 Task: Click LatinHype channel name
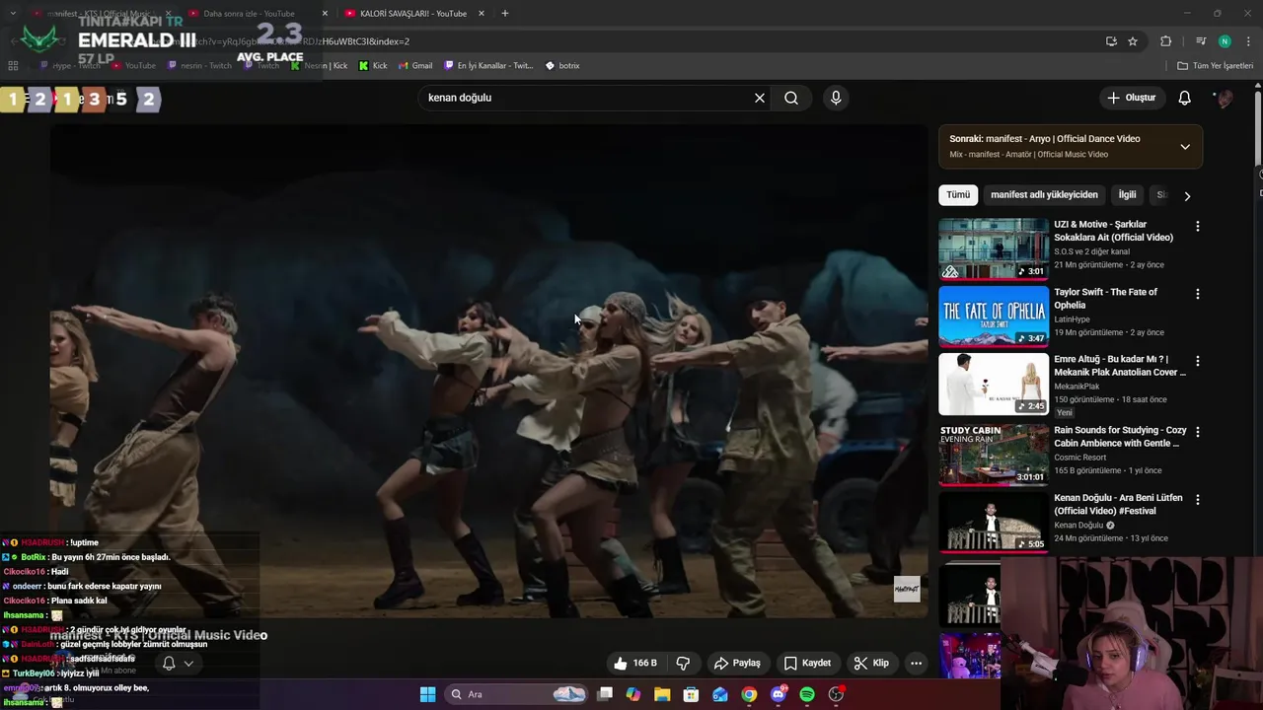1075,319
